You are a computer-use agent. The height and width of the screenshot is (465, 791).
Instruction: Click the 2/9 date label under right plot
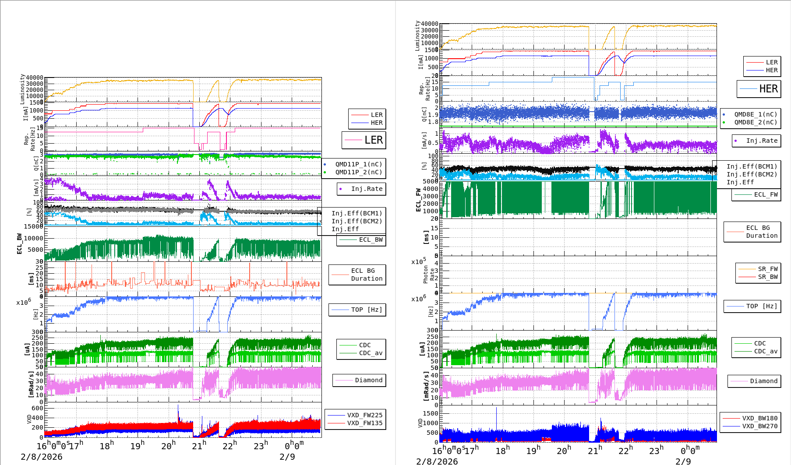[683, 461]
